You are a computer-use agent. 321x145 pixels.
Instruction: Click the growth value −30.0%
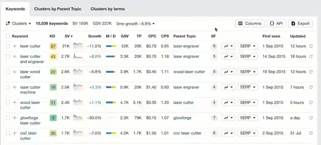94,118
